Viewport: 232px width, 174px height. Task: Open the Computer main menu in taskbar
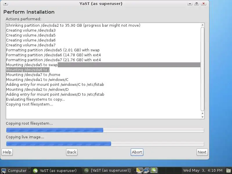click(x=14, y=171)
